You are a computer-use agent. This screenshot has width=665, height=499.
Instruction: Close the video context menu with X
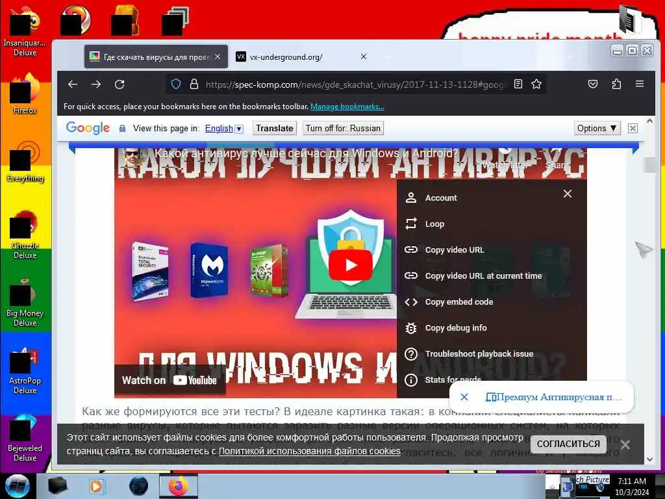pos(568,194)
